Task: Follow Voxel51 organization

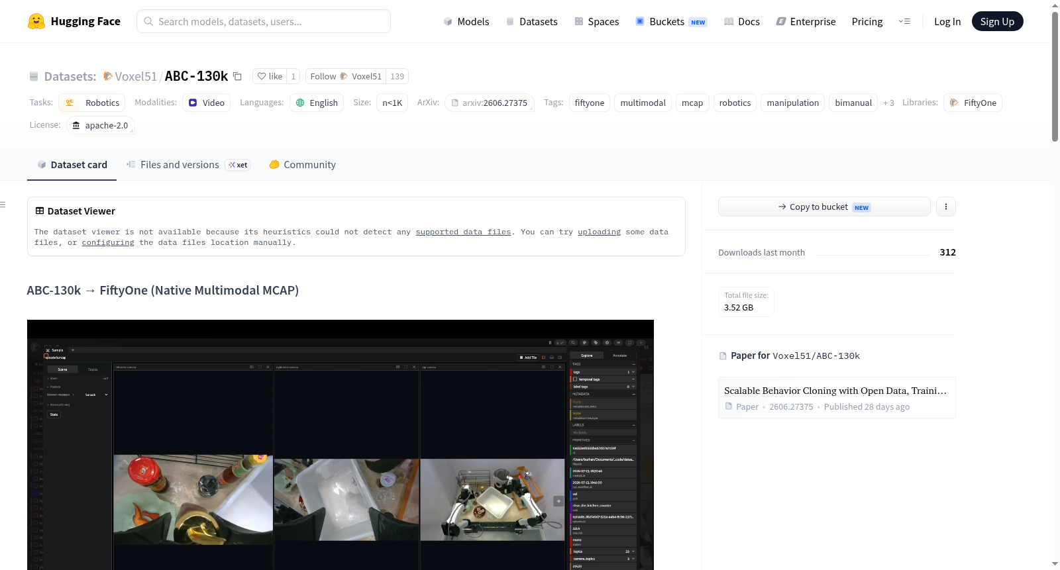Action: click(346, 76)
